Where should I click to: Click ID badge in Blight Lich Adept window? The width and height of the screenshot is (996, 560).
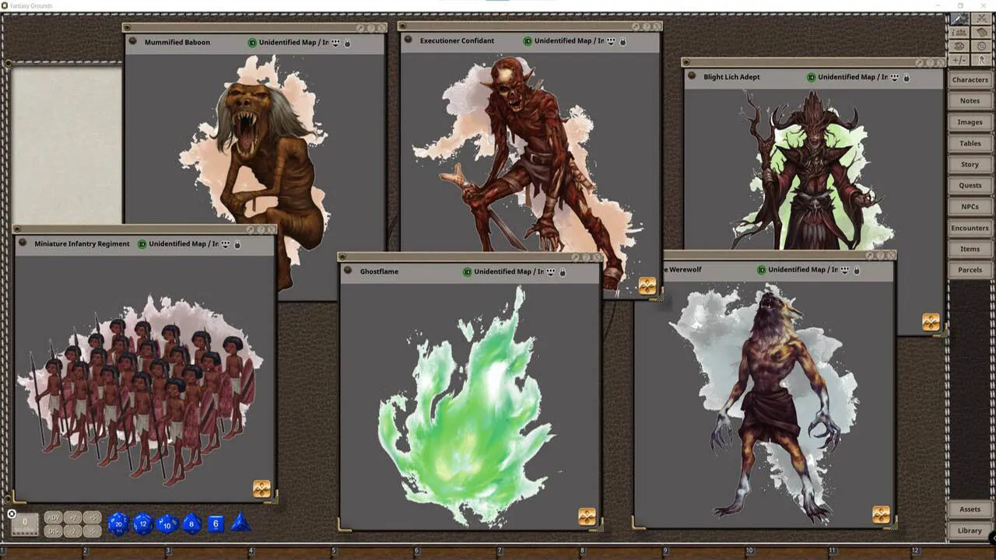tap(811, 77)
